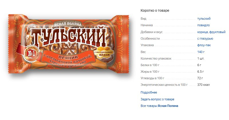The image size is (229, 120).
Task: Click the Начинка property label
Action: (147, 25)
